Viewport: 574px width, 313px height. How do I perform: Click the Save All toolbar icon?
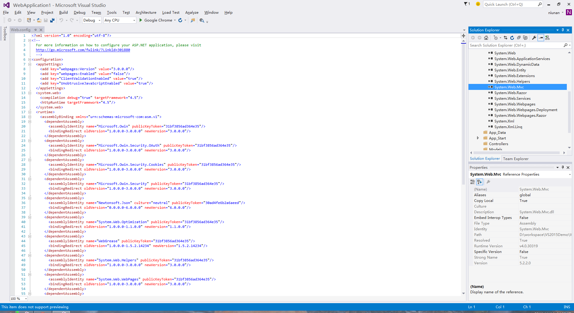pyautogui.click(x=52, y=20)
